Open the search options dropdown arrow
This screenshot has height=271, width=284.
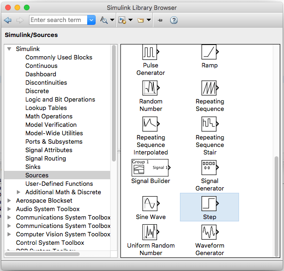[112, 20]
